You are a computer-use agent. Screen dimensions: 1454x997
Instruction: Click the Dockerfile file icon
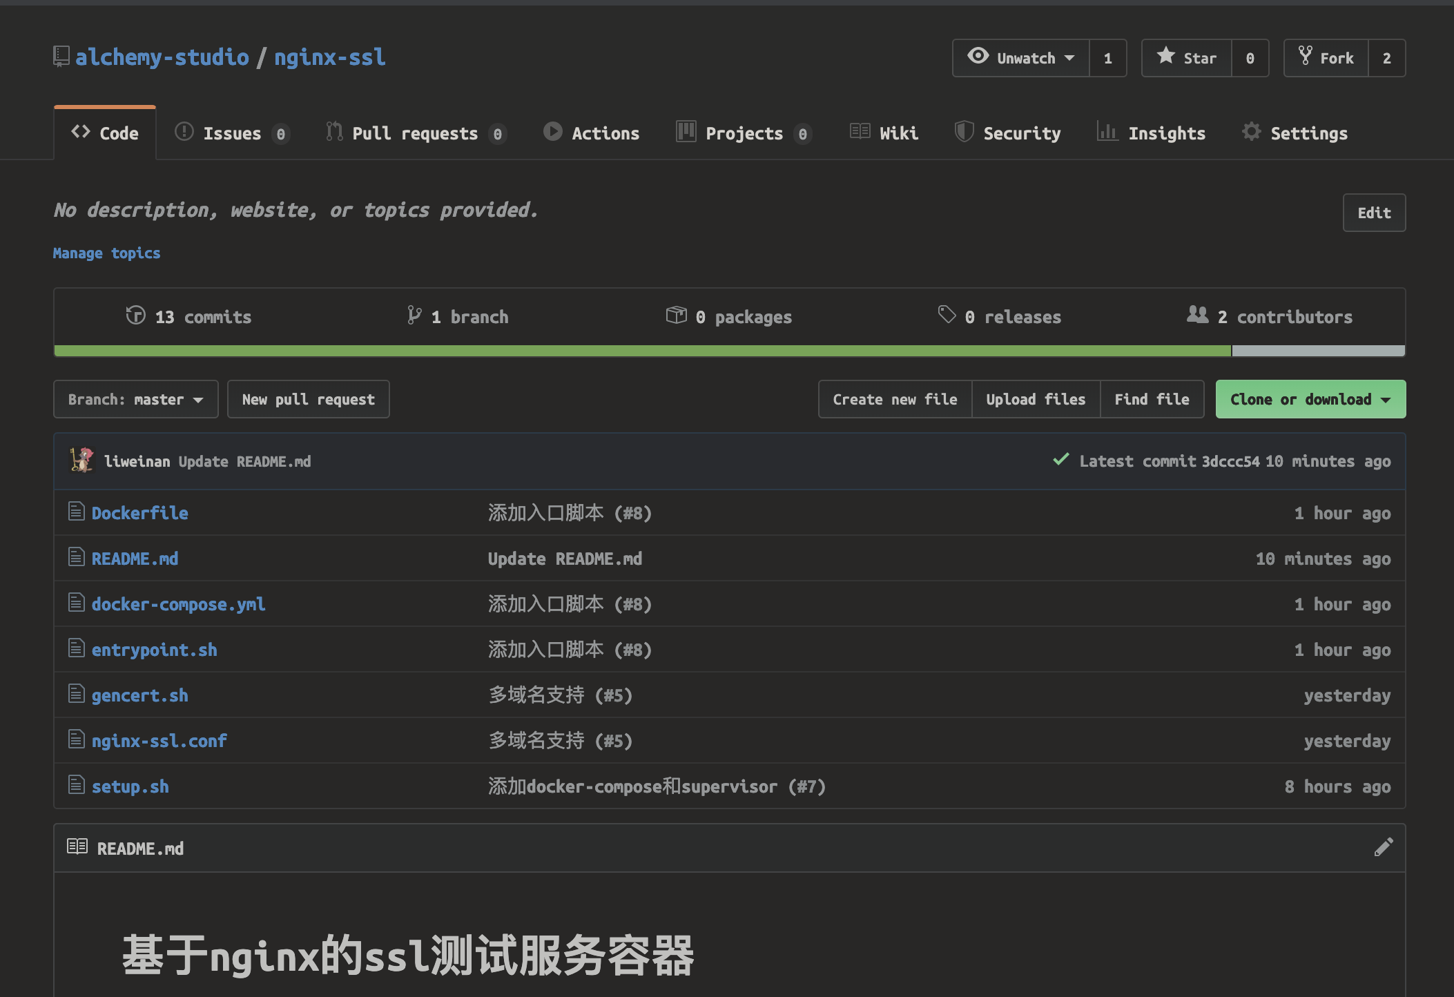click(76, 512)
